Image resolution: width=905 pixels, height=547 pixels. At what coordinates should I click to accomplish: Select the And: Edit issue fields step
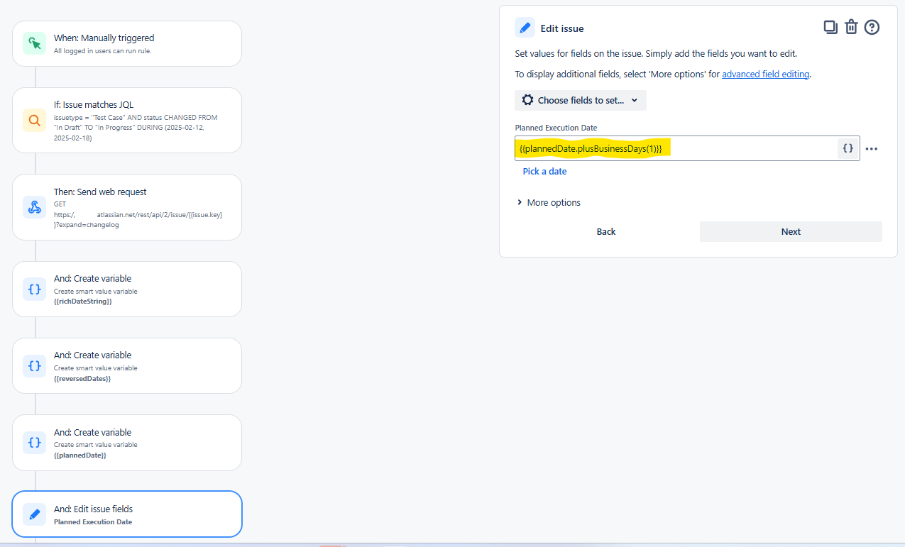[127, 514]
